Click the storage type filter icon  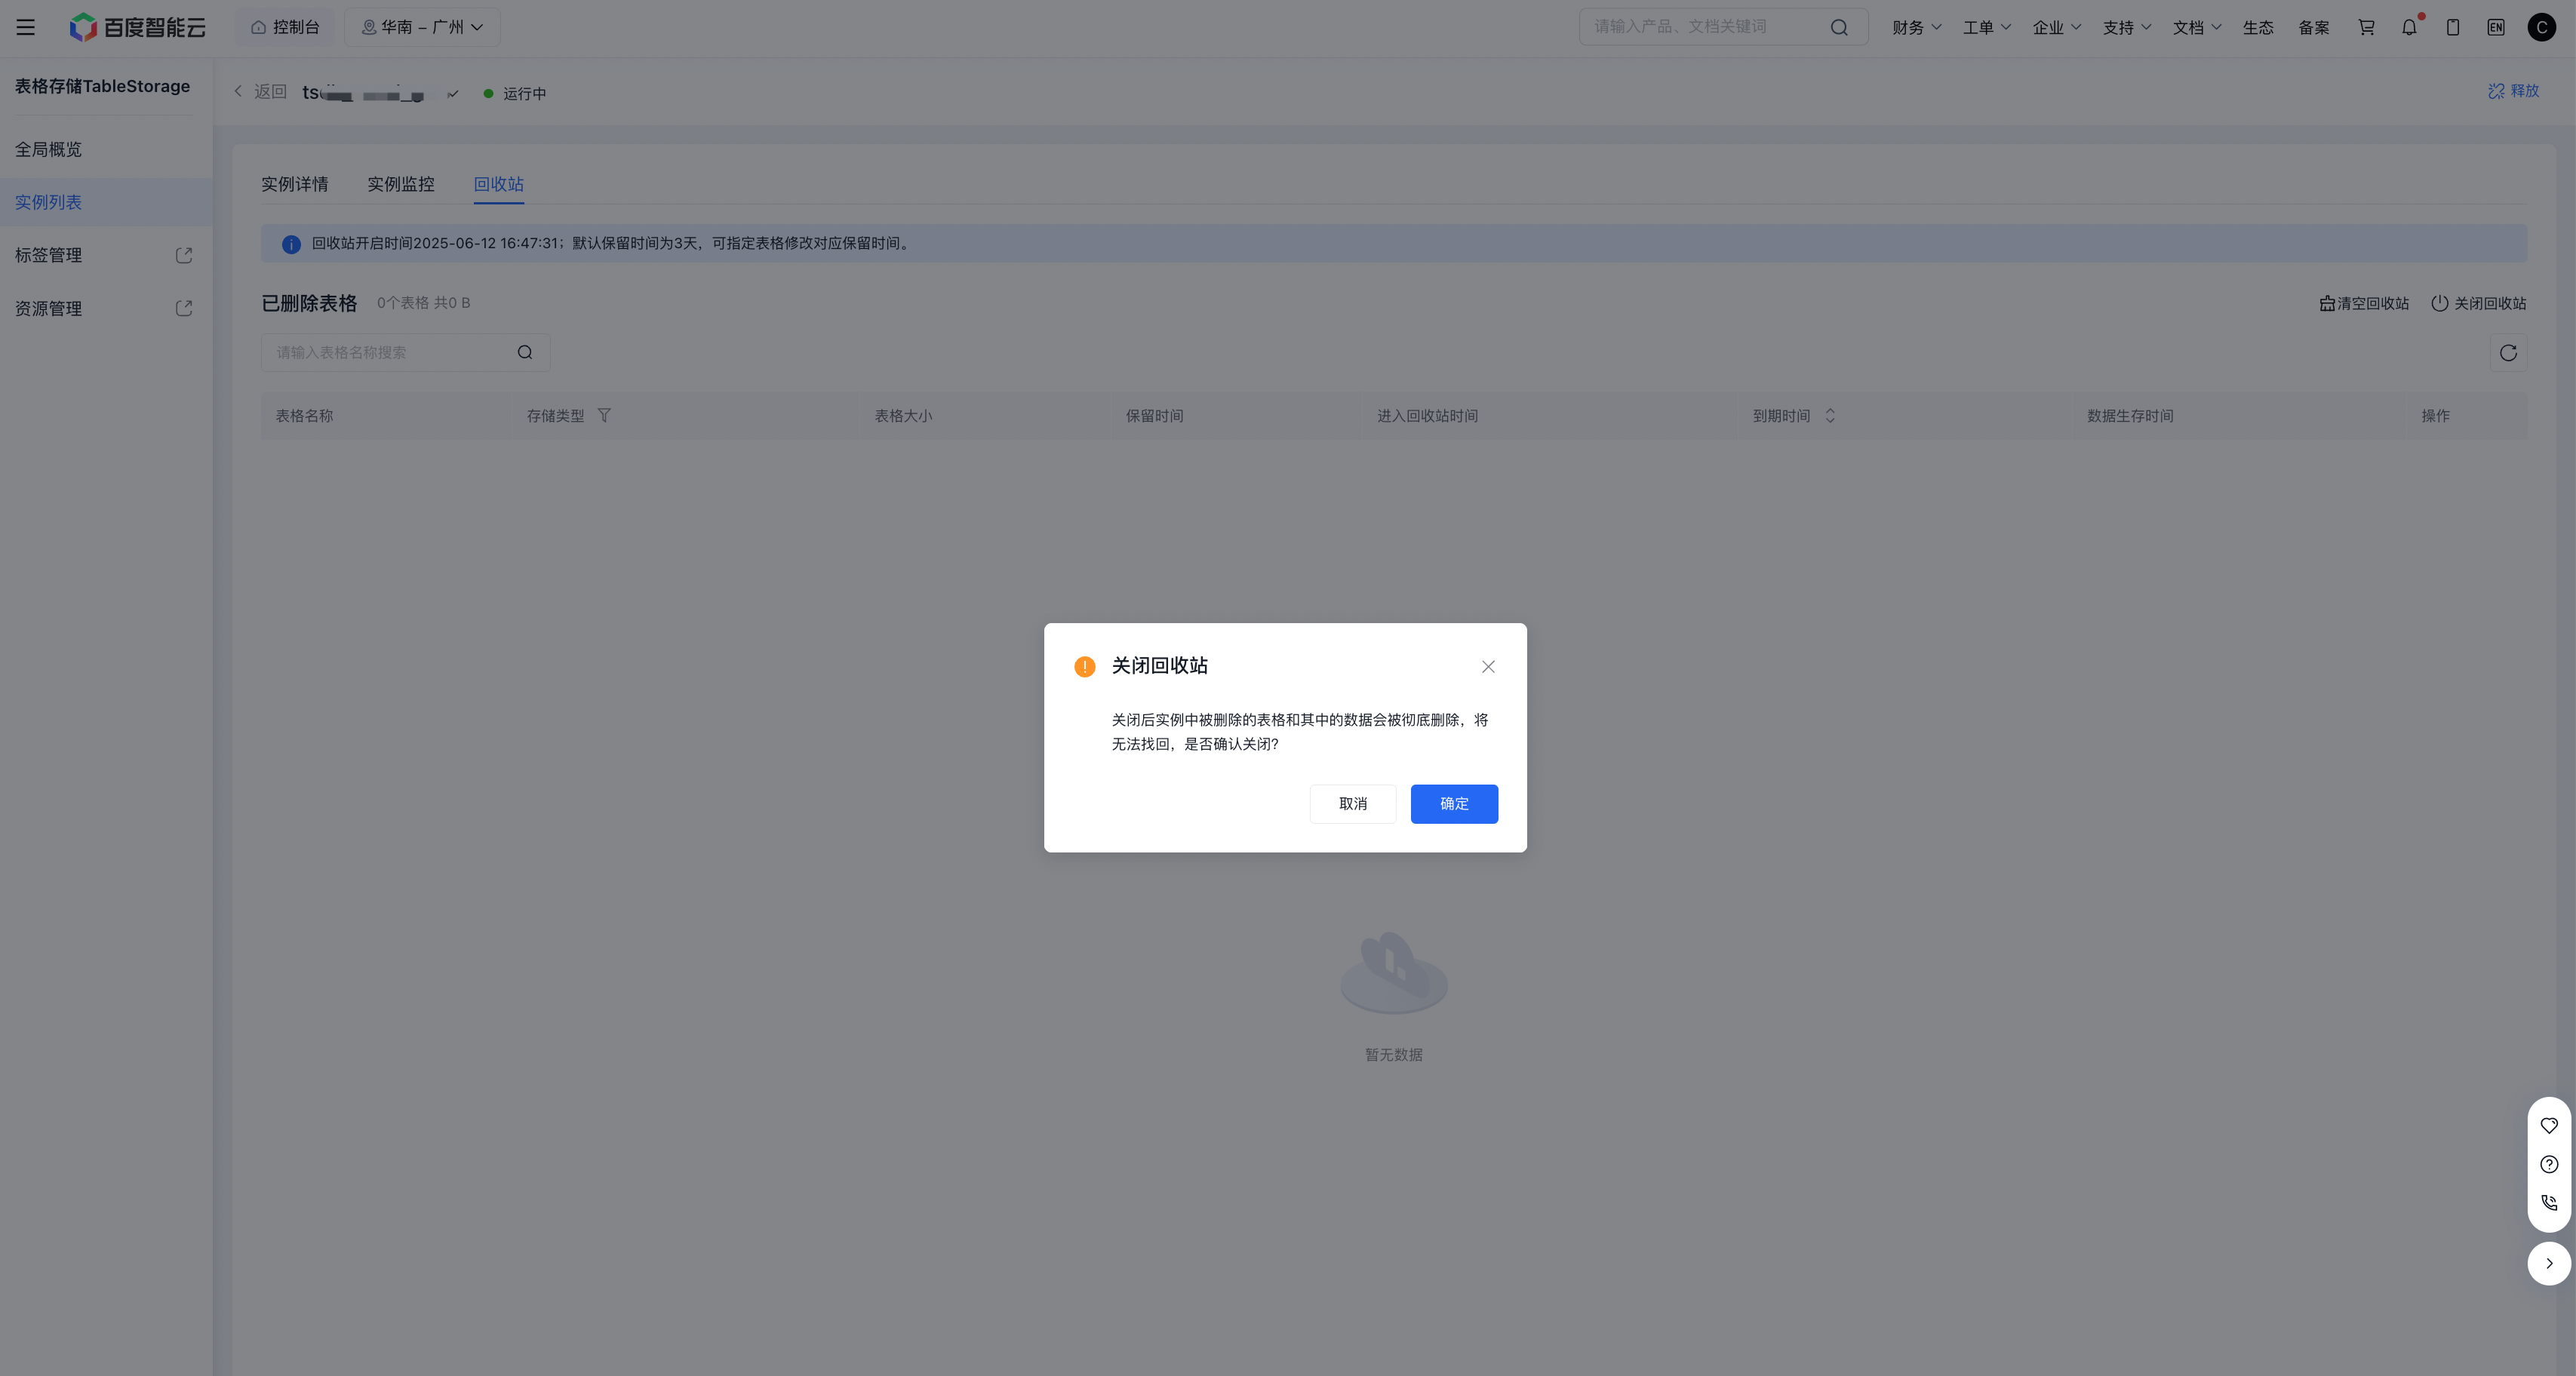604,415
